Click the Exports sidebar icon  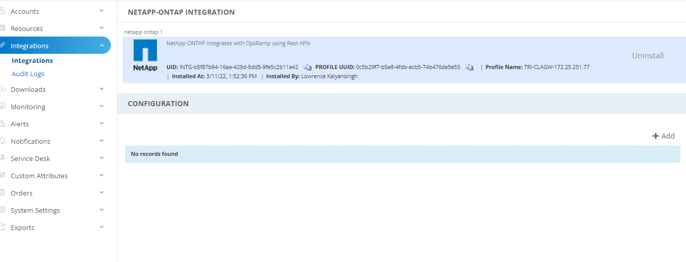click(3, 227)
